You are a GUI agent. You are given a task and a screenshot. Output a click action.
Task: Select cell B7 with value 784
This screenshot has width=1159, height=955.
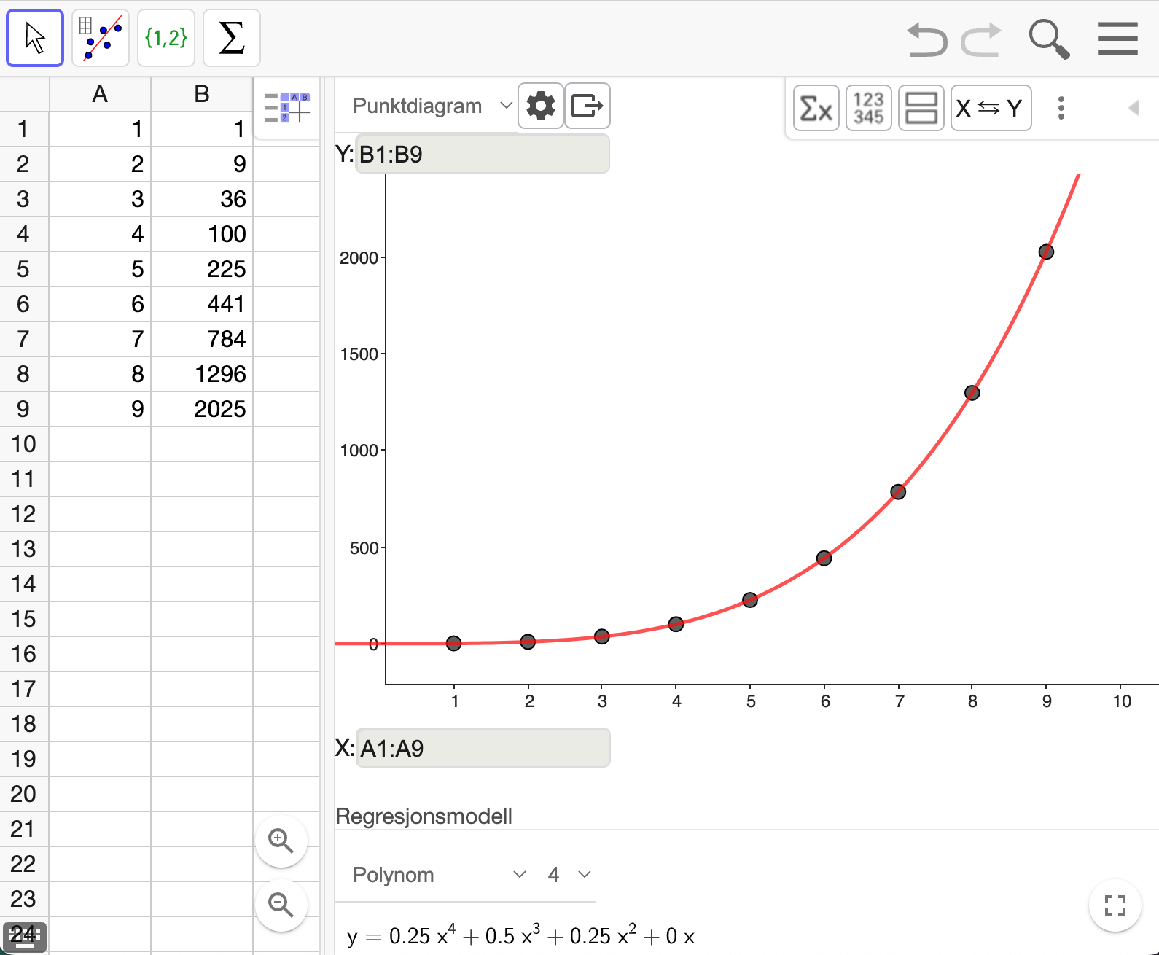pos(202,339)
